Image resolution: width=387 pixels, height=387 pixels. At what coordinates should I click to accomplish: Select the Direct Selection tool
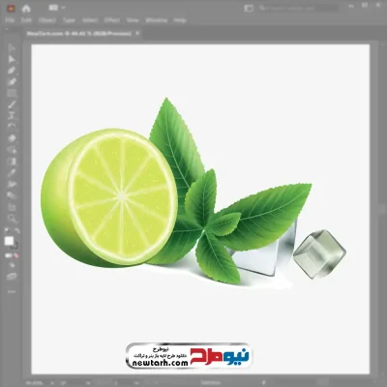pos(12,59)
